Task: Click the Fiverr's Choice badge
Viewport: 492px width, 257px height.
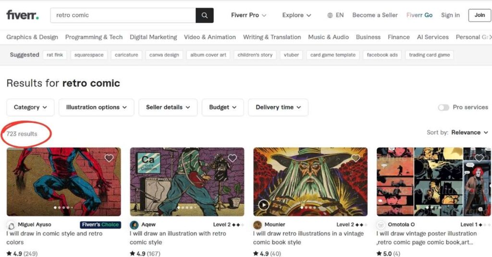Action: coord(100,225)
